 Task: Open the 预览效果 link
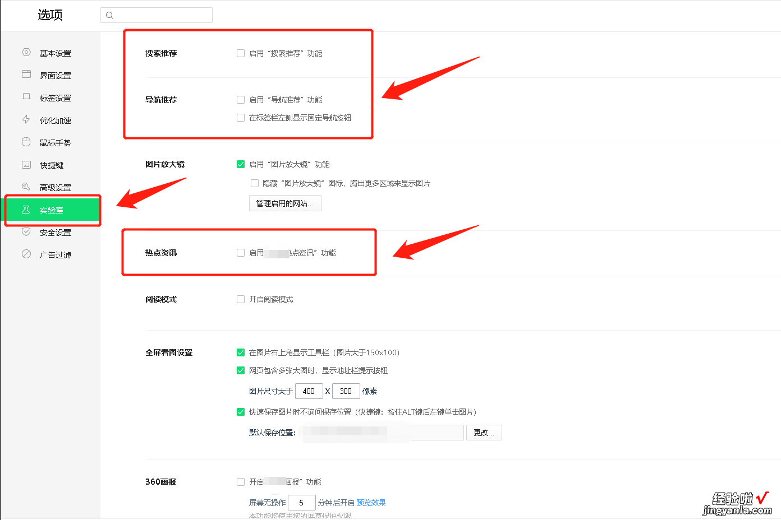pyautogui.click(x=371, y=503)
